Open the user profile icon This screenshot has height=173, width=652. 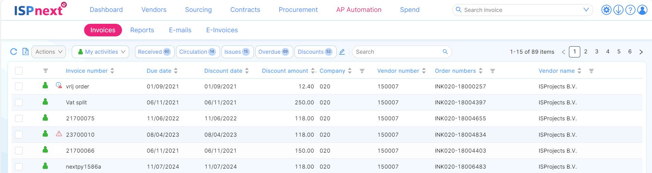click(x=642, y=10)
